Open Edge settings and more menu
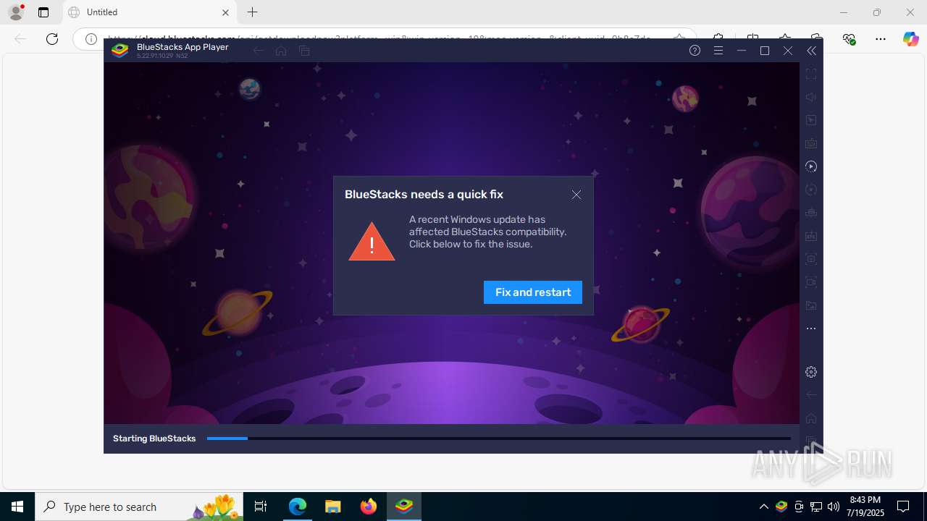 click(881, 39)
